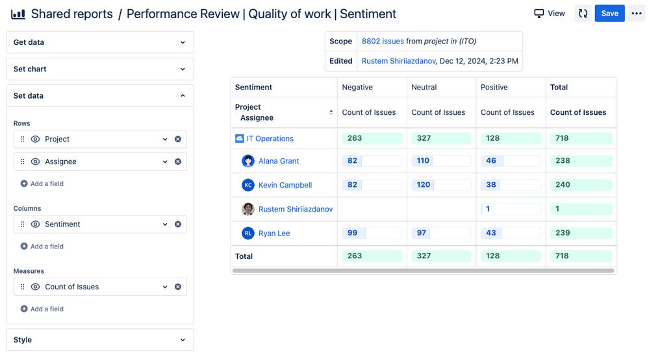Remove the Assignee row field

click(178, 162)
